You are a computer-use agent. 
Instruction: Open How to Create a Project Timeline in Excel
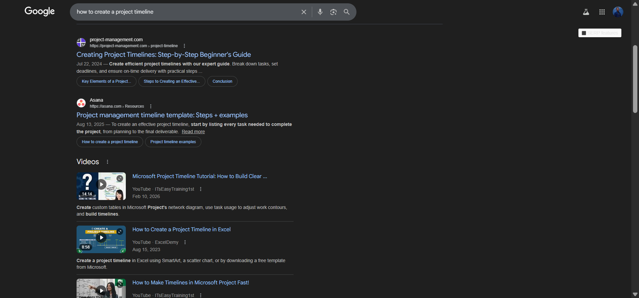181,230
